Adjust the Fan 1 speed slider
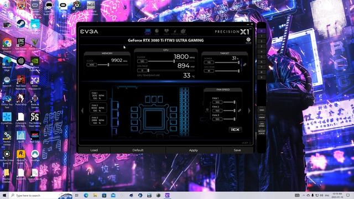 [229, 102]
